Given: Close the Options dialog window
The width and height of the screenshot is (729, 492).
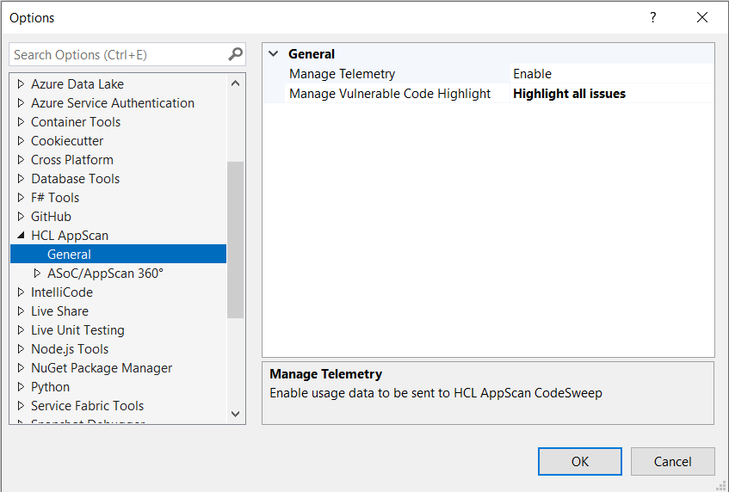Looking at the screenshot, I should coord(702,18).
